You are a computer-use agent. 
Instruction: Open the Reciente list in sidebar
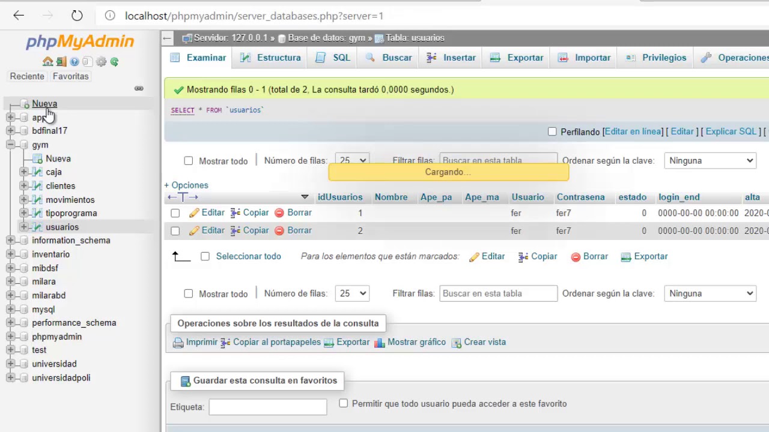point(27,76)
